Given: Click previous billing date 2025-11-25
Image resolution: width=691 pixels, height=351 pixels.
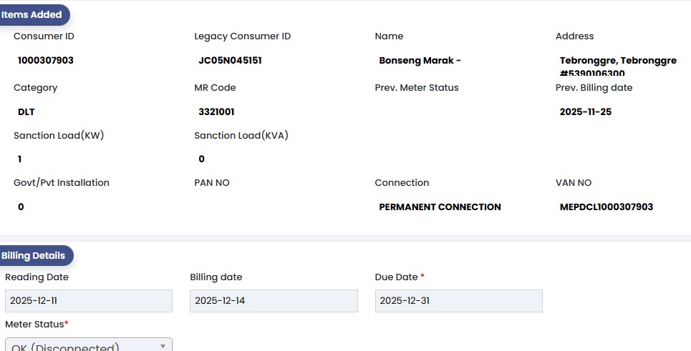Looking at the screenshot, I should (586, 112).
